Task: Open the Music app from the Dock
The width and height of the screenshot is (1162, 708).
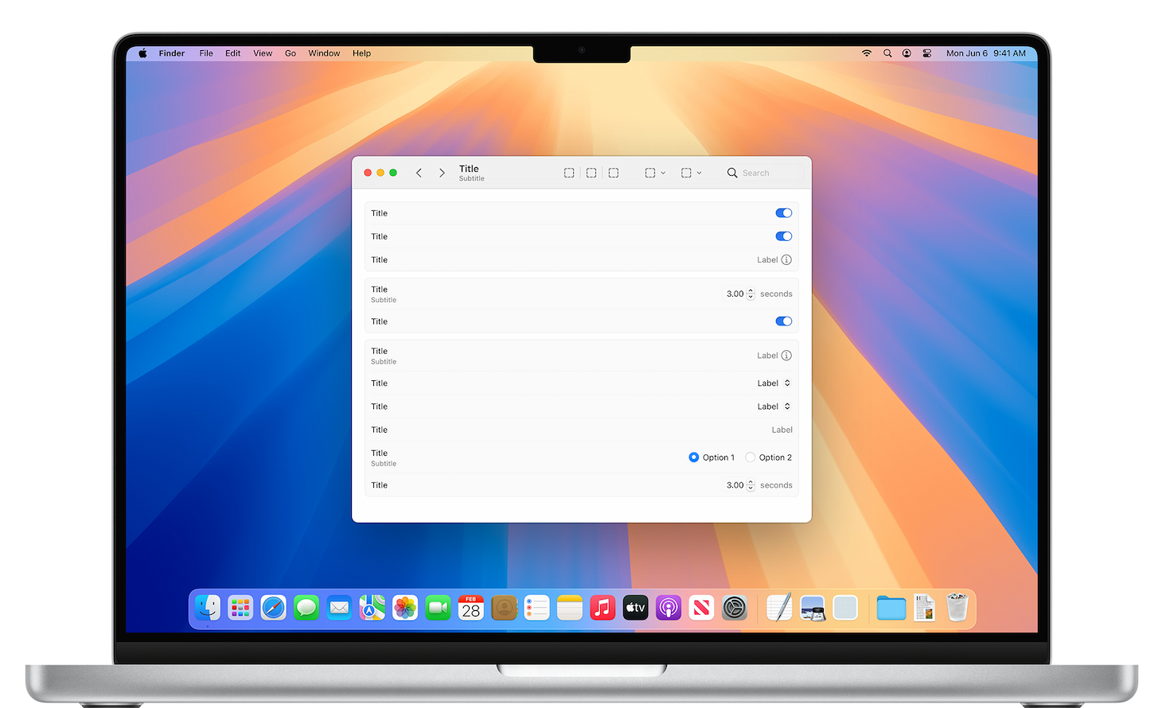Action: click(602, 609)
